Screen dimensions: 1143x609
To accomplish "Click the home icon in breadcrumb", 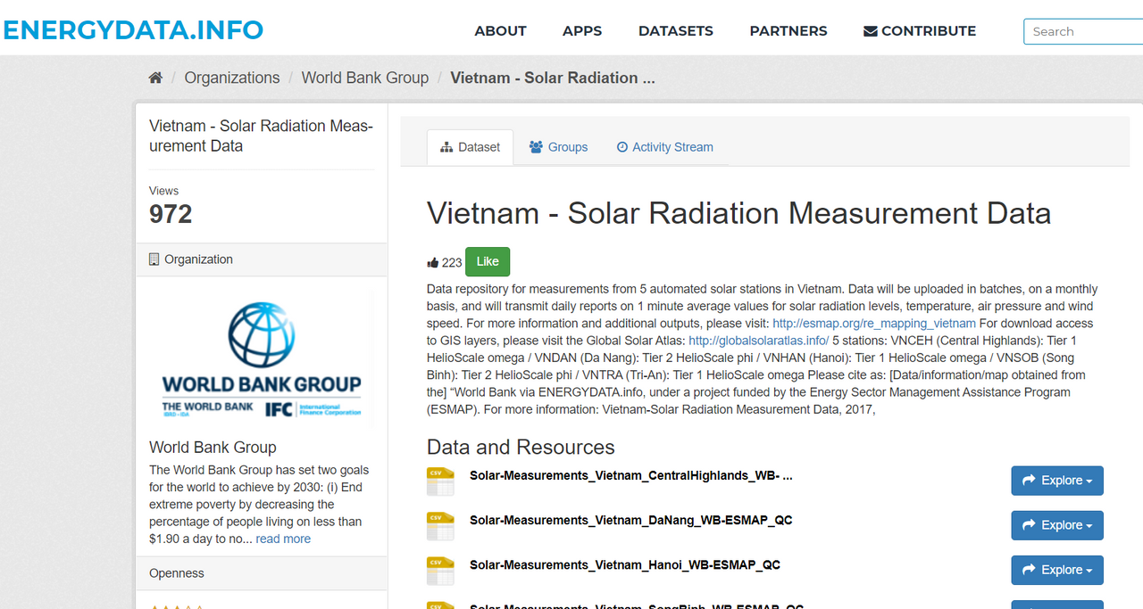I will [x=155, y=78].
